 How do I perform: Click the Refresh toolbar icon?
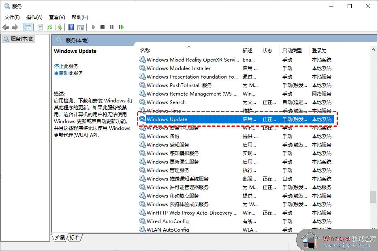click(x=50, y=27)
